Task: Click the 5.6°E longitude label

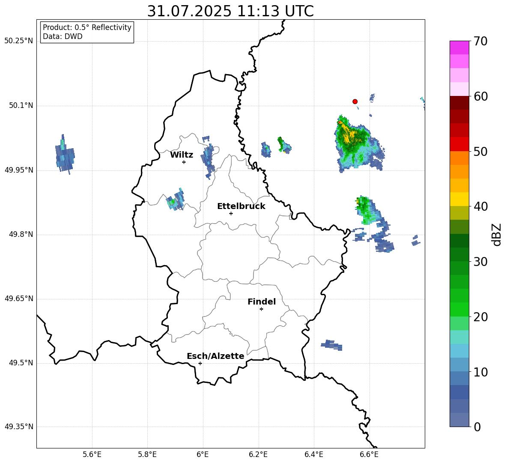Action: pyautogui.click(x=92, y=454)
